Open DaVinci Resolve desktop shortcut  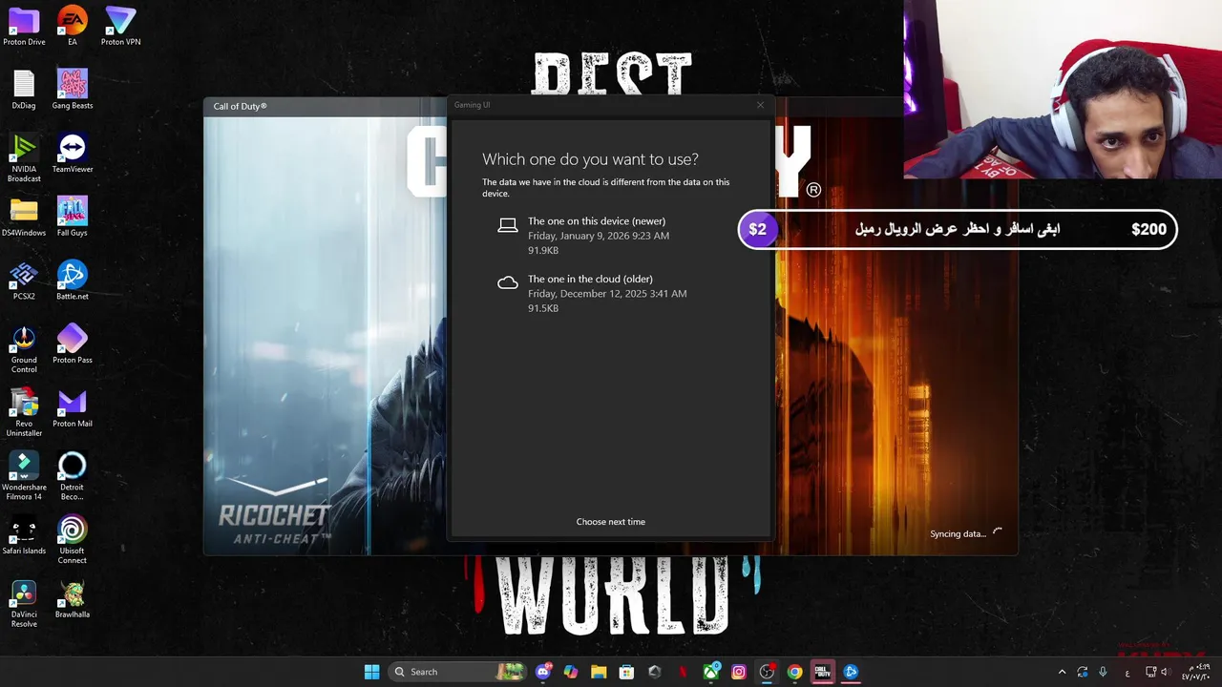pos(24,604)
